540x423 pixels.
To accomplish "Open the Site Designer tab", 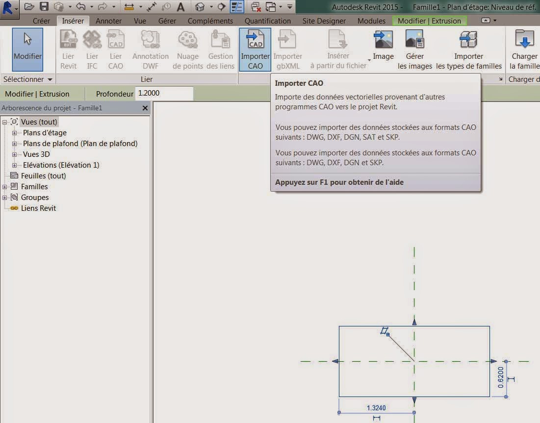I will (x=324, y=21).
